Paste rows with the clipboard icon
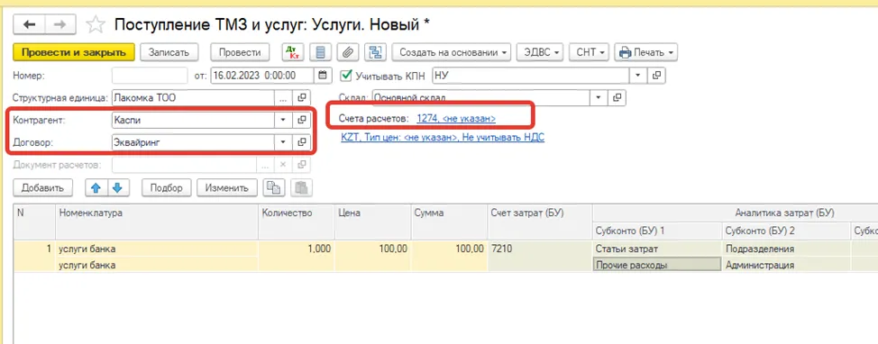Image resolution: width=878 pixels, height=344 pixels. pyautogui.click(x=302, y=188)
